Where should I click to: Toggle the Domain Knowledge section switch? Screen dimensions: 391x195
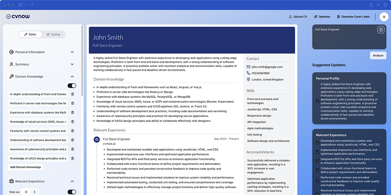click(72, 86)
